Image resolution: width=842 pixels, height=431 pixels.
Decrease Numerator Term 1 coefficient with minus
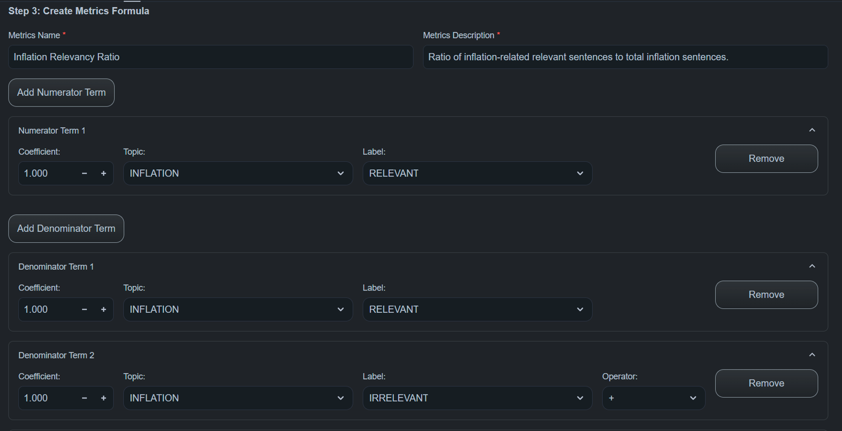coord(85,173)
